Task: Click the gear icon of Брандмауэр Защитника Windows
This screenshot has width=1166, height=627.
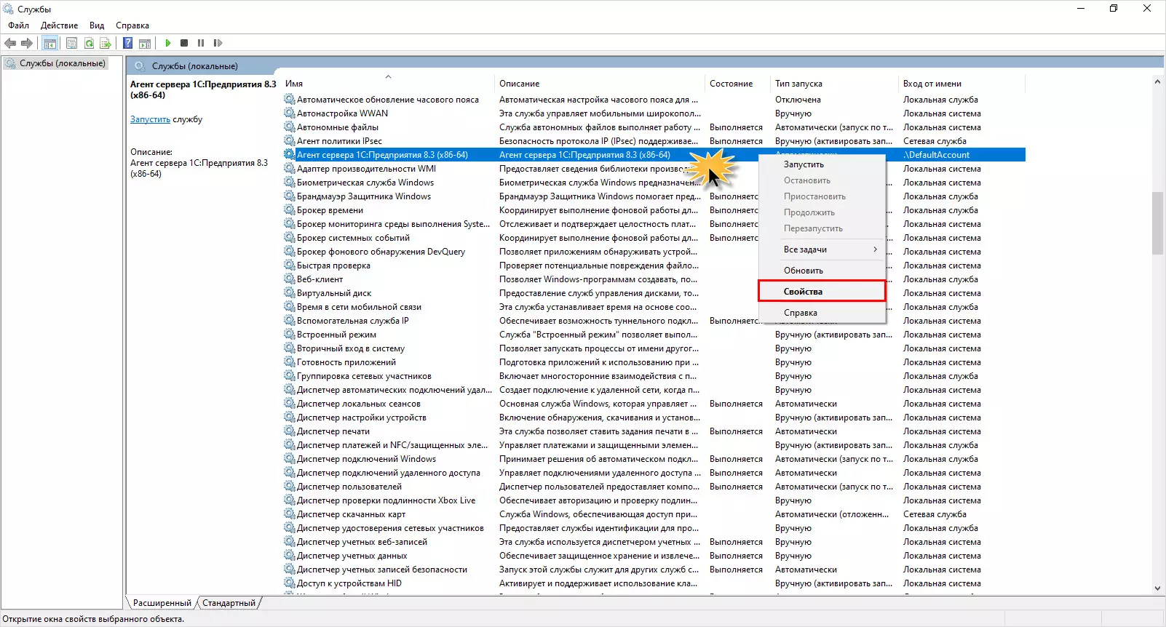Action: (x=290, y=196)
